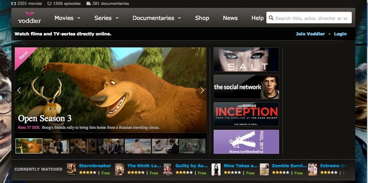
Task: Open Nina Takes a... title link
Action: pyautogui.click(x=241, y=166)
